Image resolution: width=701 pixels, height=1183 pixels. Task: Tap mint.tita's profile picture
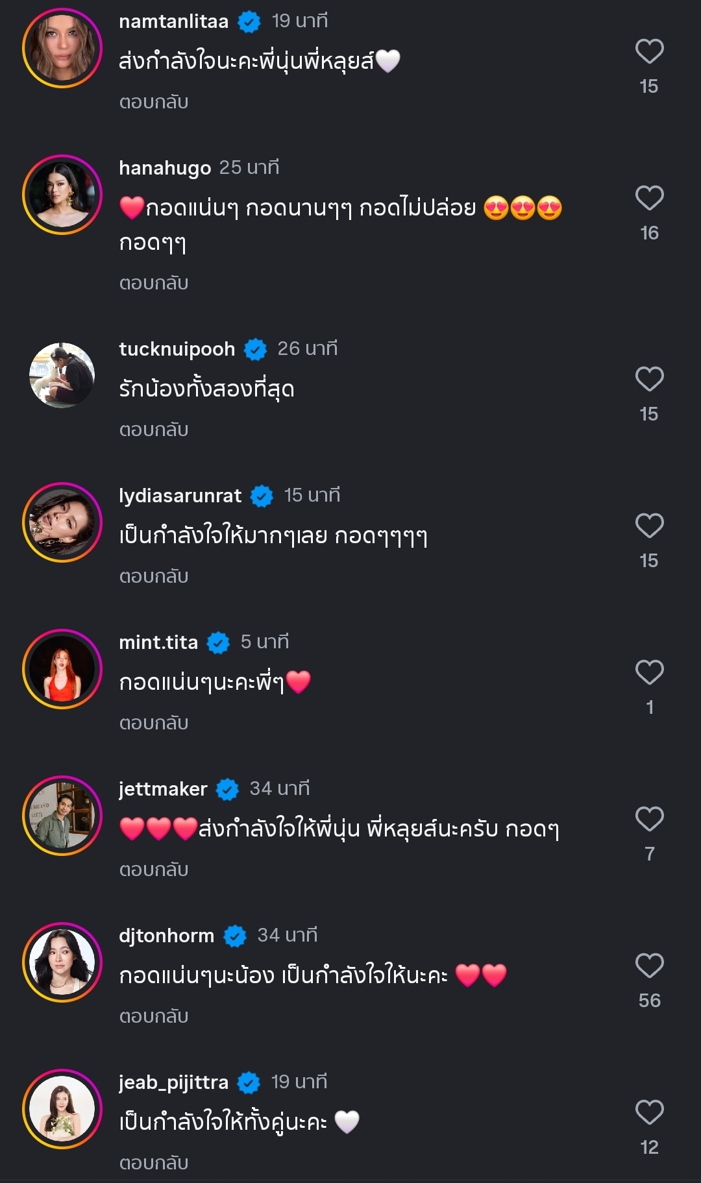62,669
